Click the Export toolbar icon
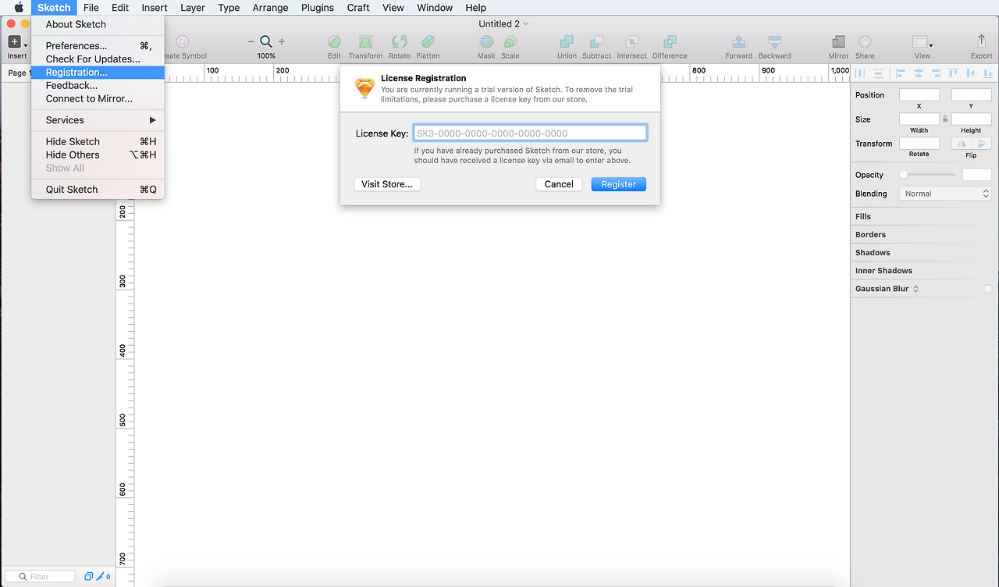999x587 pixels. click(x=981, y=41)
